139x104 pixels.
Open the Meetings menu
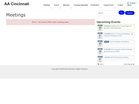[47, 5]
